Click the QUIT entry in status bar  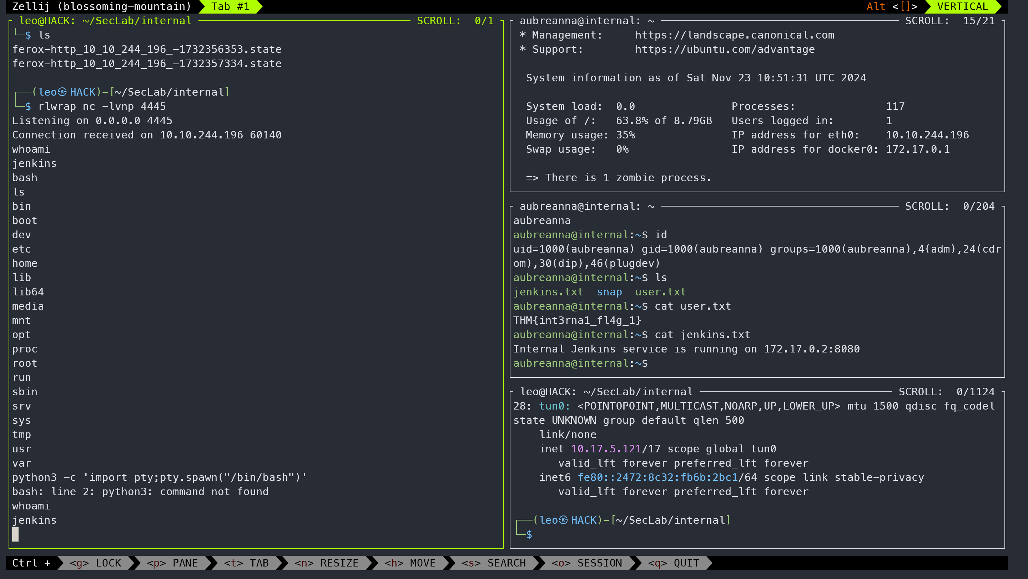[673, 563]
